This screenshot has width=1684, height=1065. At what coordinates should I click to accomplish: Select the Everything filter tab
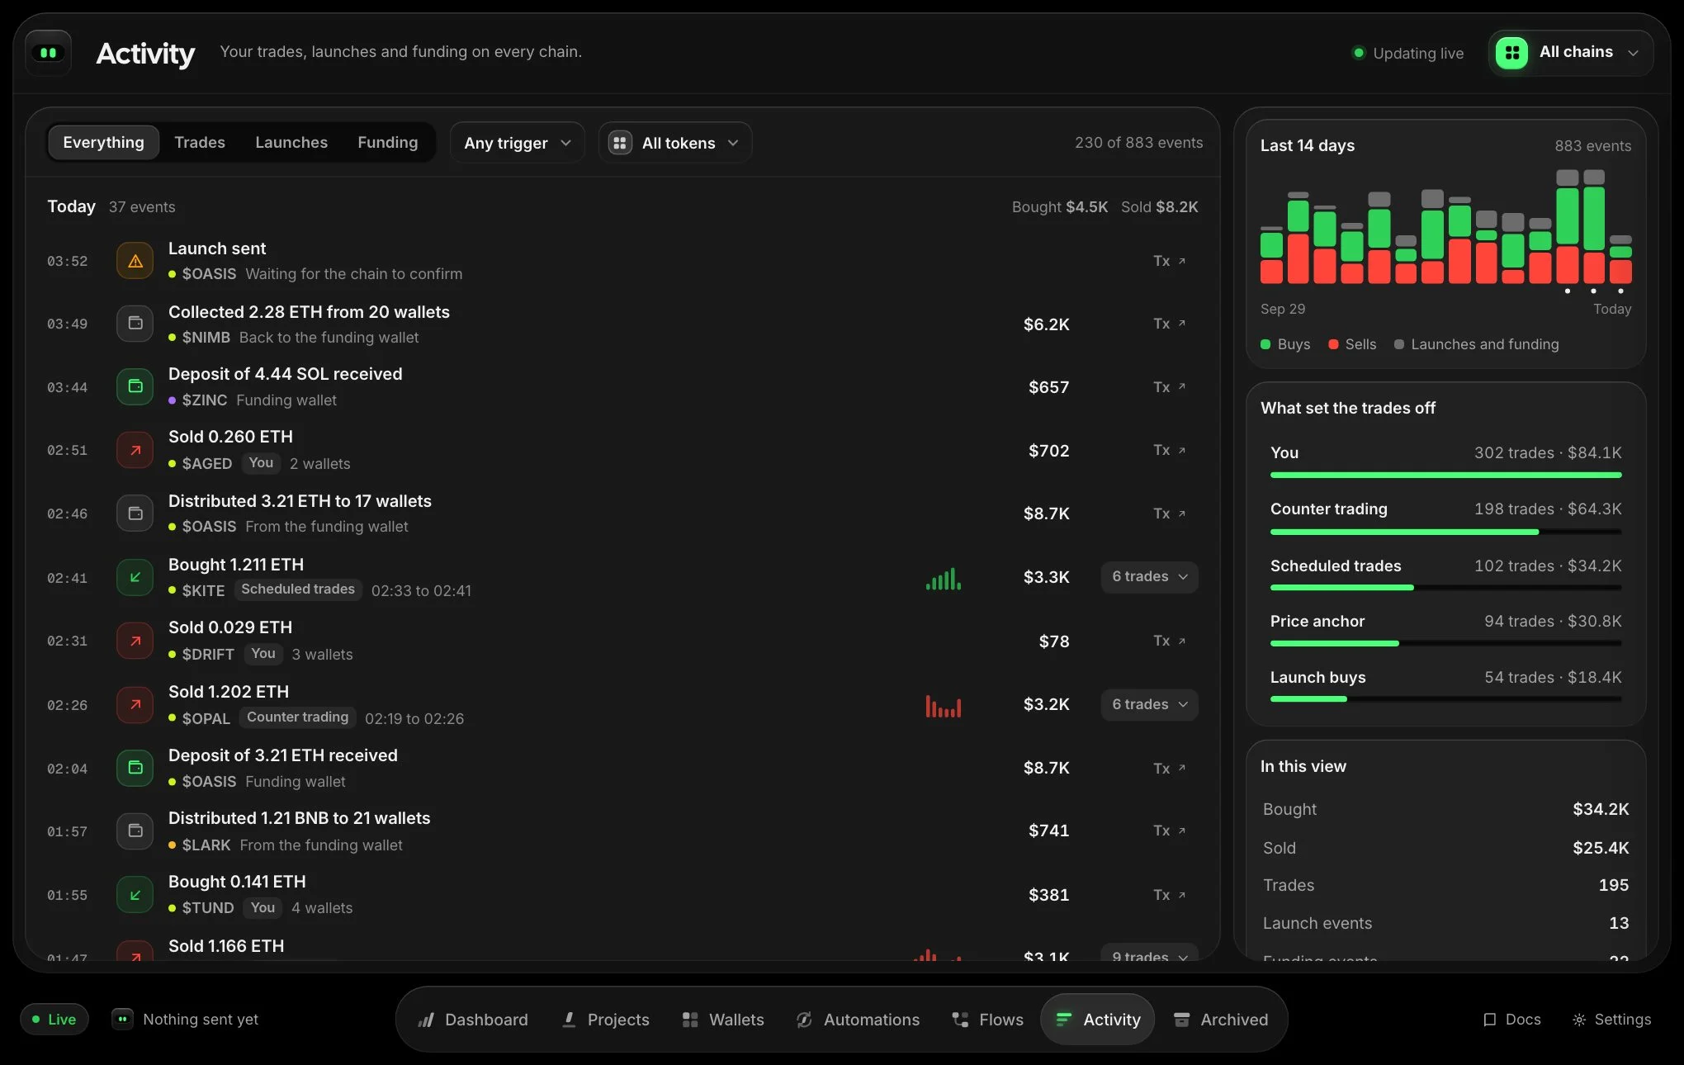[x=103, y=143]
